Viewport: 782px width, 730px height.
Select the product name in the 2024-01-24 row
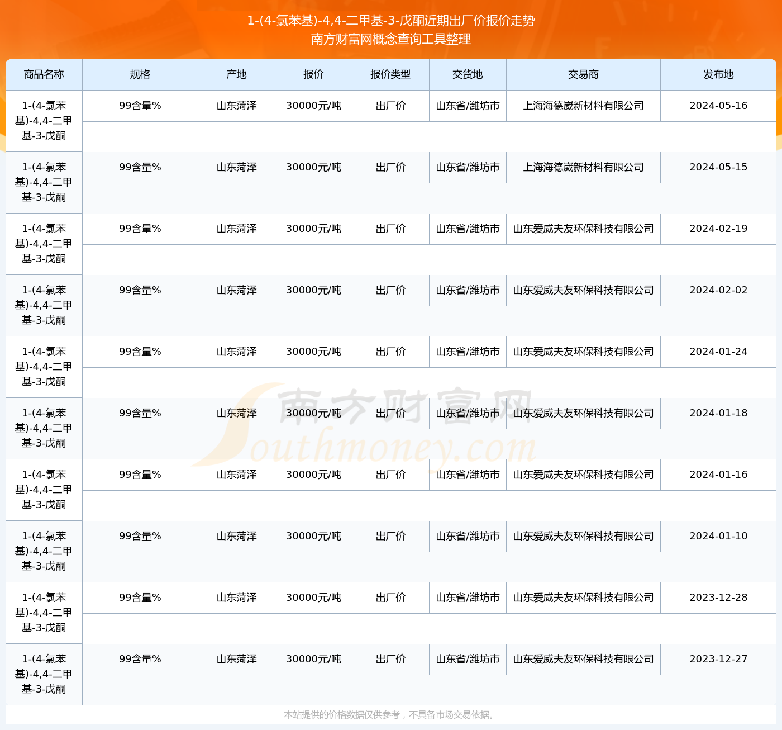(x=44, y=367)
